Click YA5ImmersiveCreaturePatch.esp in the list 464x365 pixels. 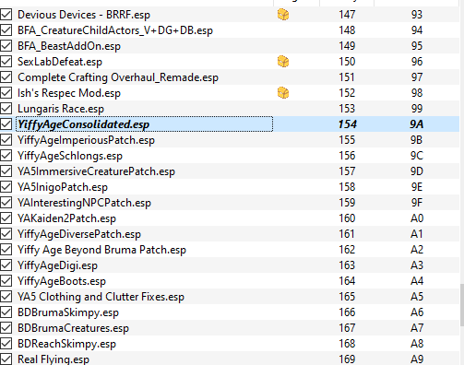point(96,171)
